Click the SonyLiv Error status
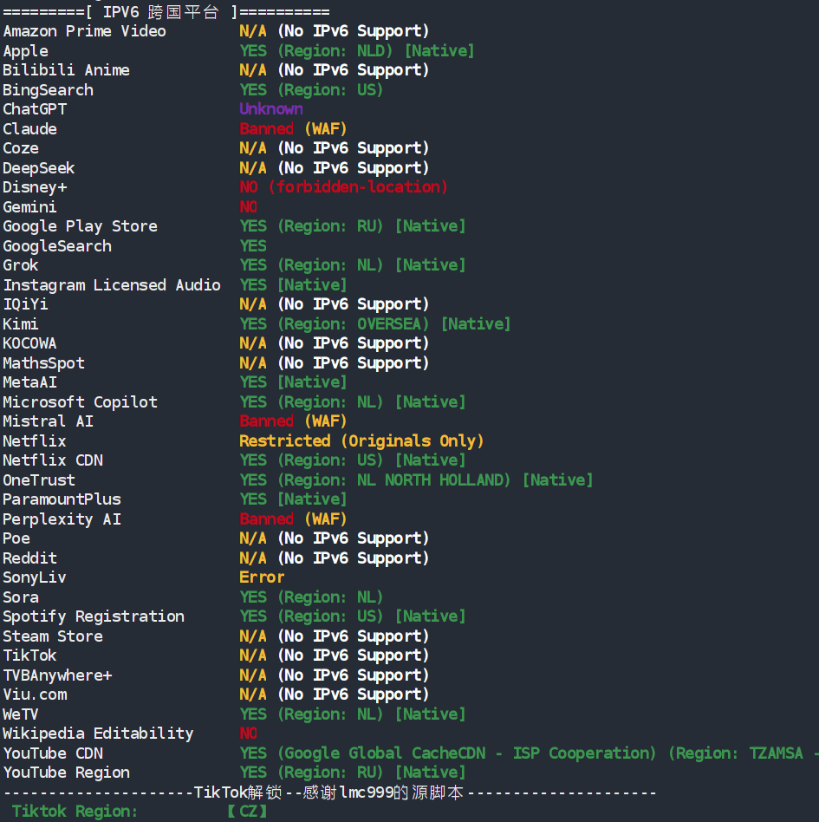 [x=262, y=577]
